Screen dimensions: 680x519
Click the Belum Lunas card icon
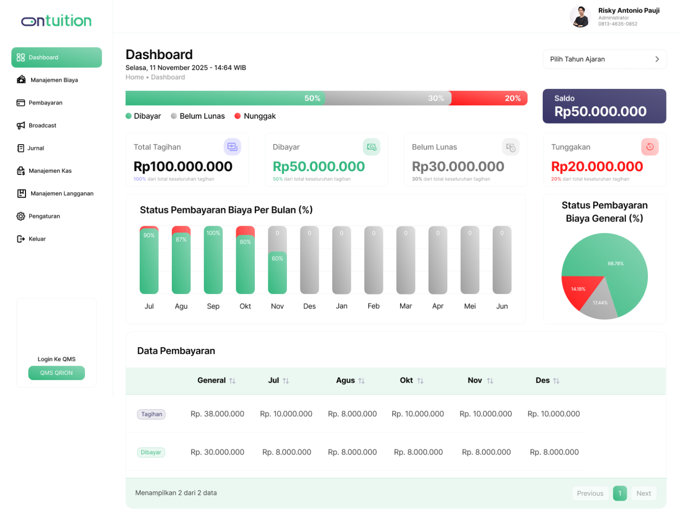[x=511, y=147]
